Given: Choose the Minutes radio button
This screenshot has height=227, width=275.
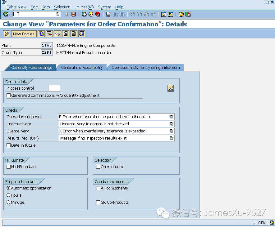Looking at the screenshot, I should point(8,202).
